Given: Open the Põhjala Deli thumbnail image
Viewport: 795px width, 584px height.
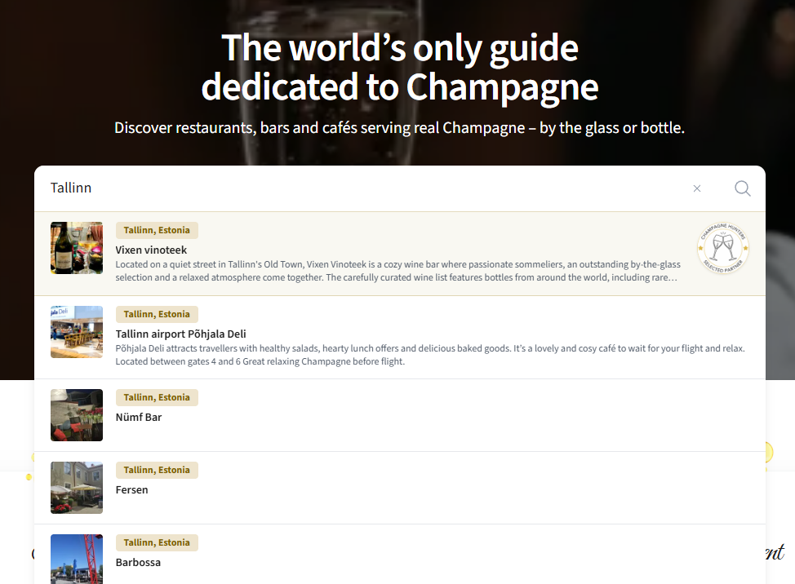Looking at the screenshot, I should pos(77,332).
